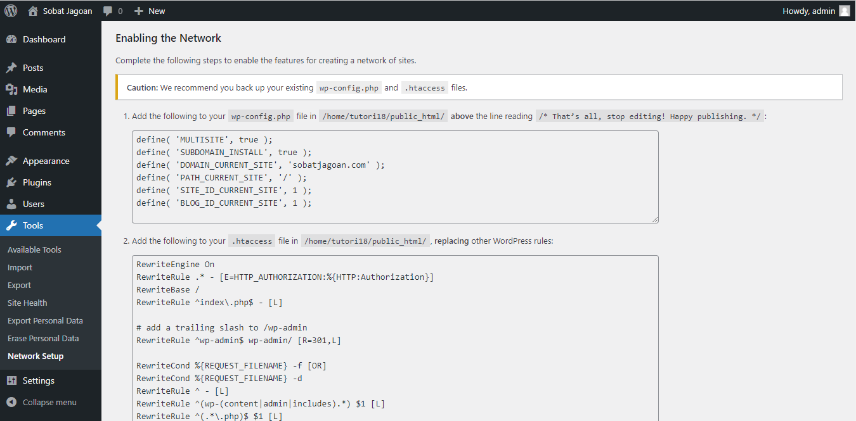This screenshot has height=421, width=856.
Task: Click the wp-(content|admin|includes) RewriteRule line
Action: pyautogui.click(x=261, y=403)
